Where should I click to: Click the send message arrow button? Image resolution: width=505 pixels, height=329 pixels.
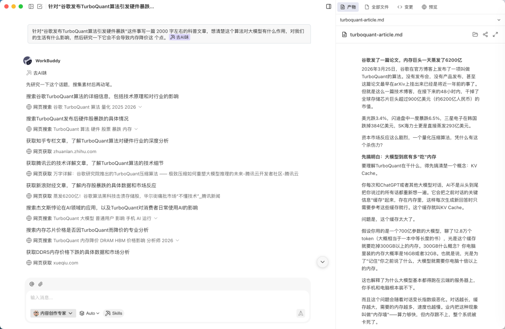click(301, 313)
